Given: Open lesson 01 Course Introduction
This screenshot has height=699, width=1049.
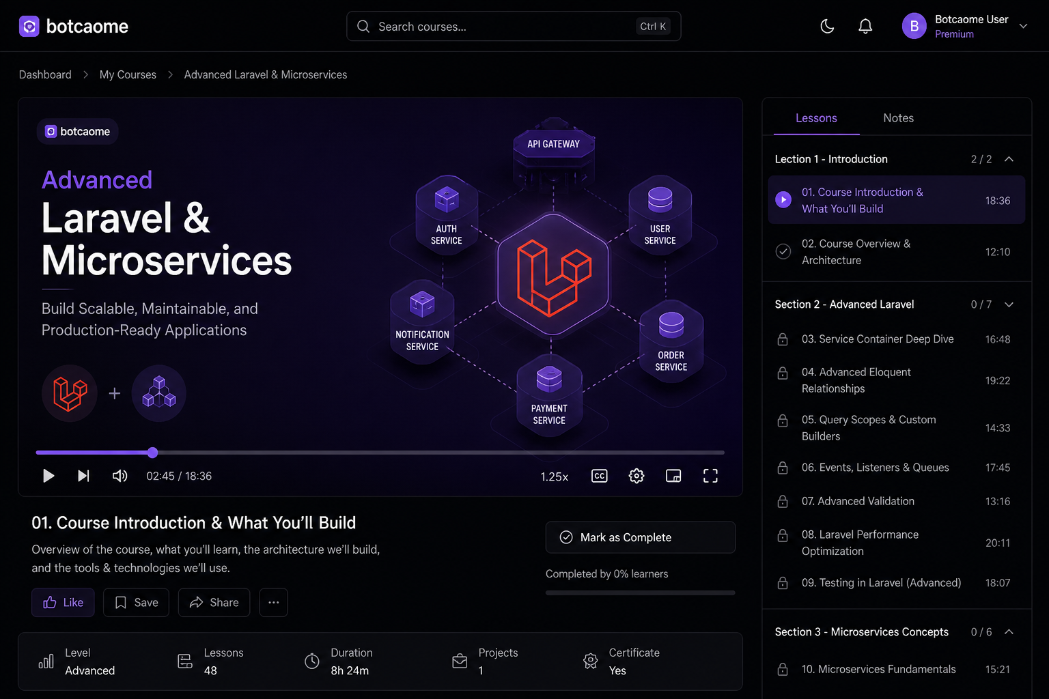Looking at the screenshot, I should [x=896, y=200].
